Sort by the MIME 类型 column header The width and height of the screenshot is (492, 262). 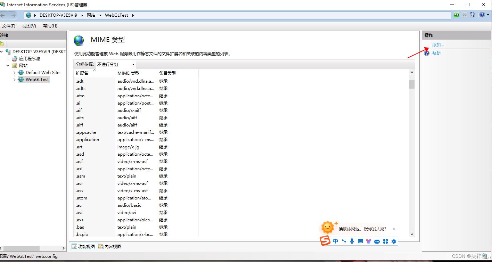click(136, 73)
